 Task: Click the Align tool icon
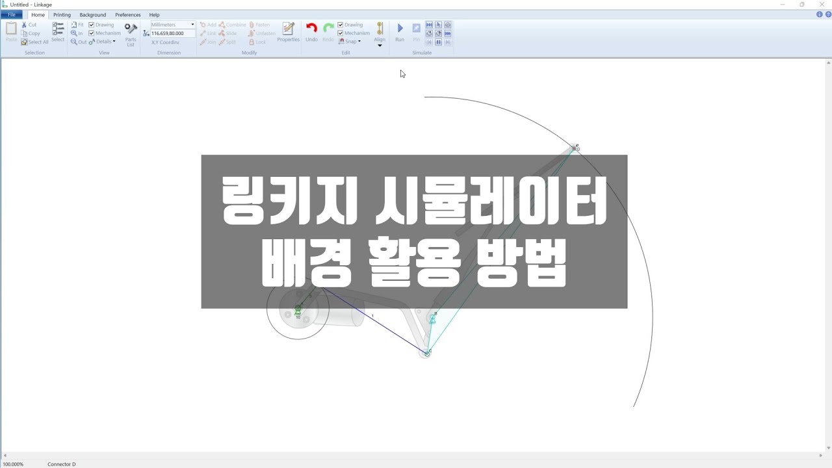click(x=380, y=29)
